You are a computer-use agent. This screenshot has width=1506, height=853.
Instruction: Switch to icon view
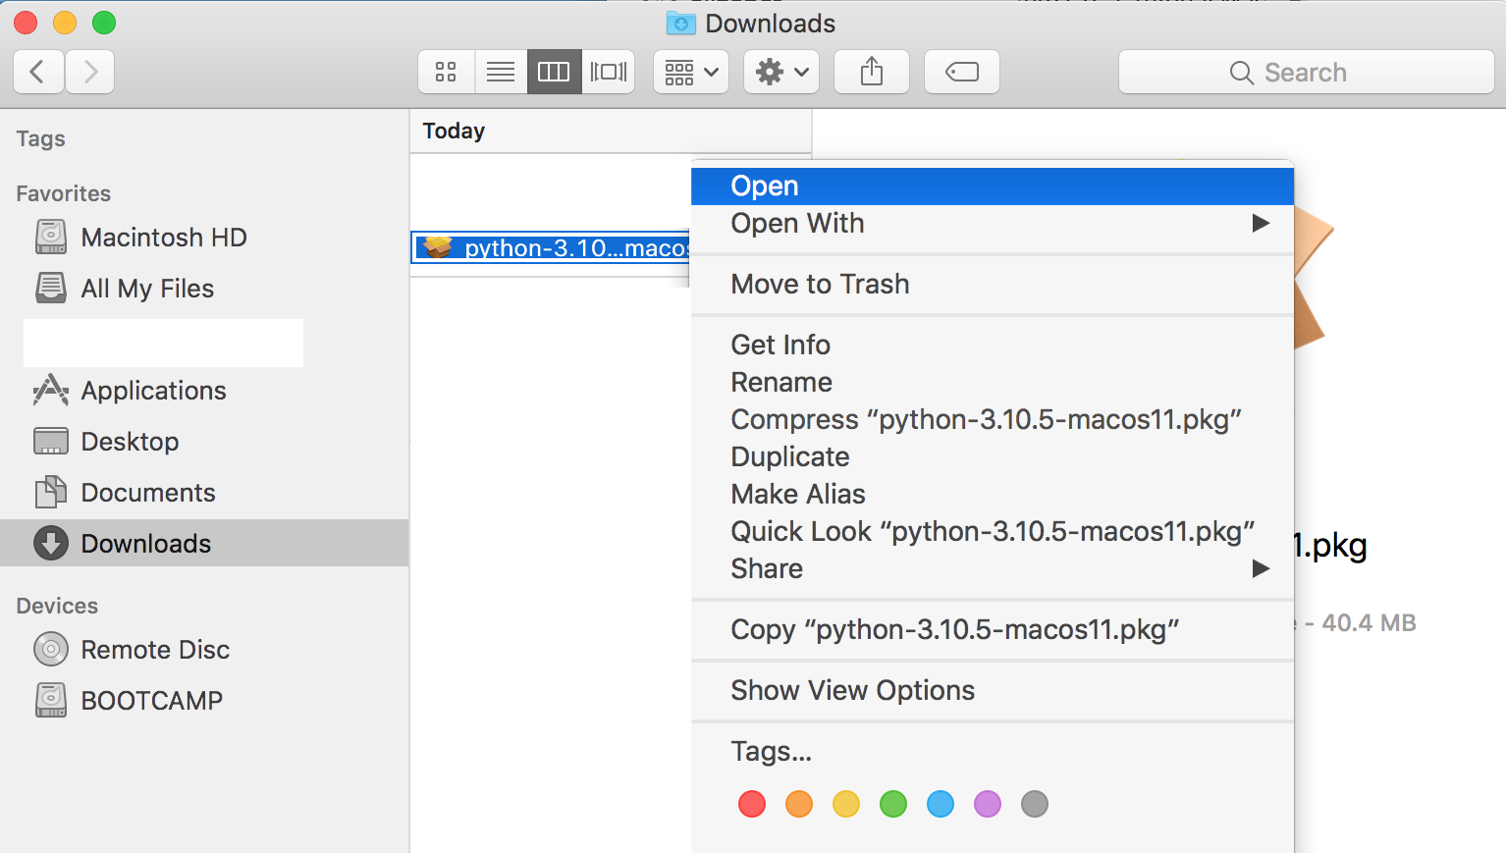tap(447, 72)
